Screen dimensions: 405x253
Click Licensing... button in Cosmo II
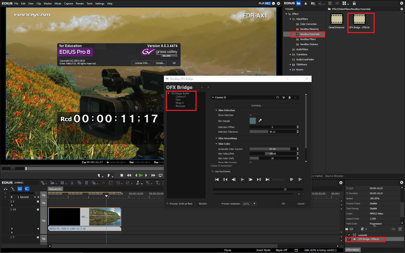coord(257,105)
